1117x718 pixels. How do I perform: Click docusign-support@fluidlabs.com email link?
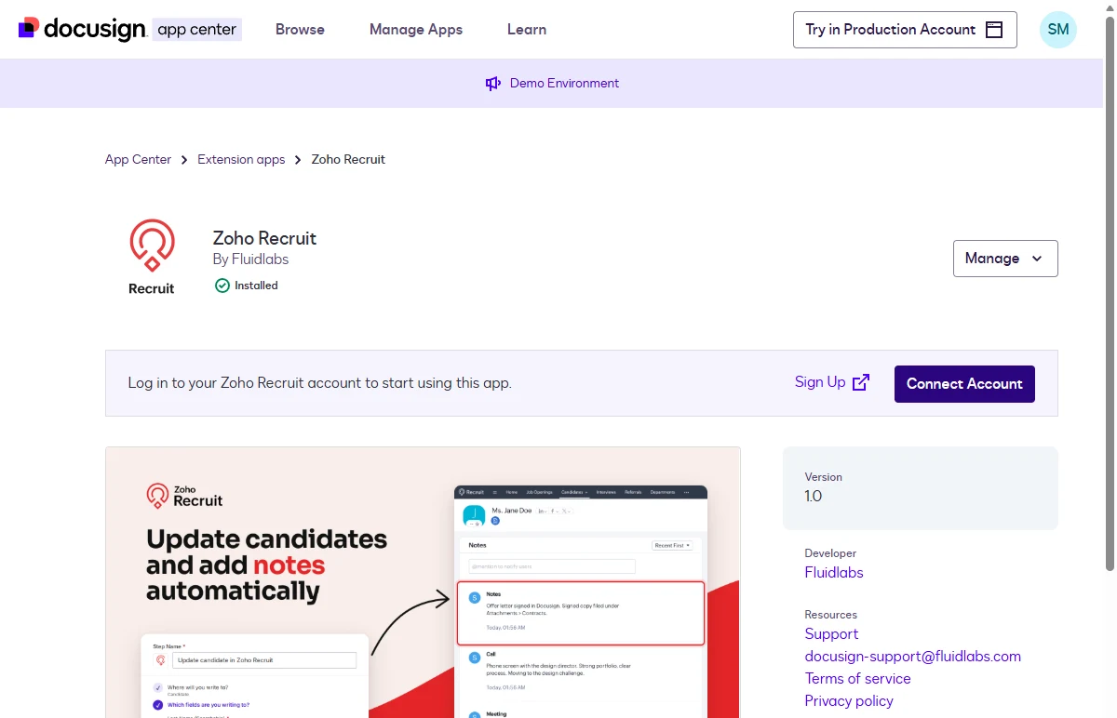coord(913,657)
